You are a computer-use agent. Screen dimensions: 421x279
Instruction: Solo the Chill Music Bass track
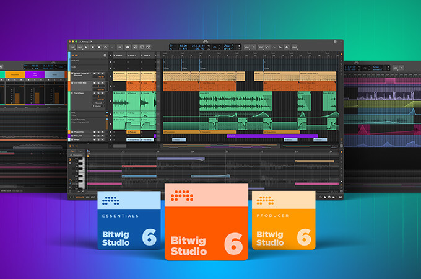(x=98, y=83)
